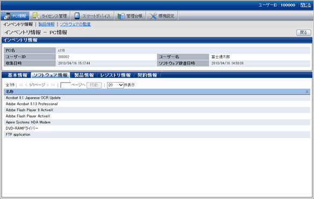Click the 収集日時 value 2013/04/16 15:17:44
This screenshot has height=199, width=314.
[74, 63]
